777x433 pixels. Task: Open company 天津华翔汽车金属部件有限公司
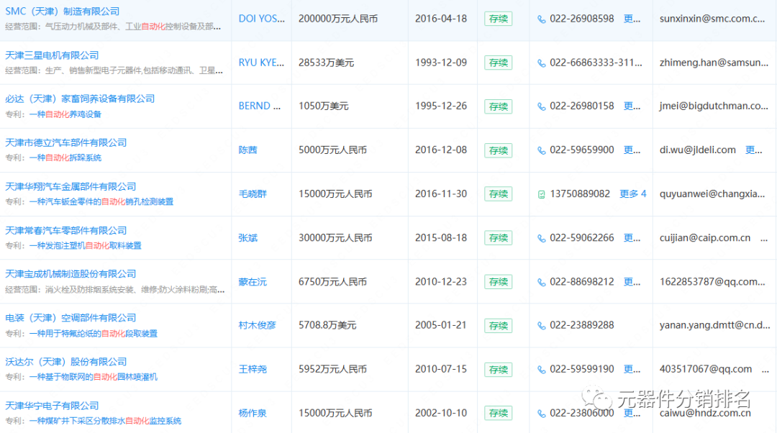71,186
